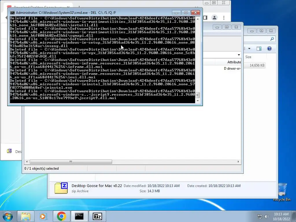This screenshot has height=222, width=296.
Task: Open 7-Zip address path dropdown arrow
Action: click(239, 55)
